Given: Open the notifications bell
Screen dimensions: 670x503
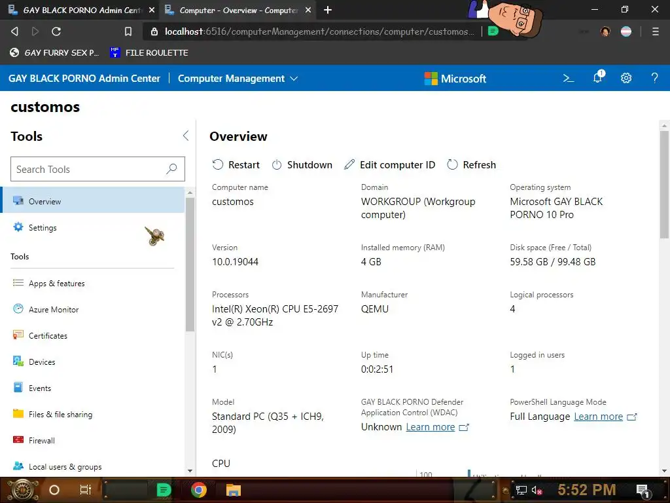Looking at the screenshot, I should (x=598, y=77).
